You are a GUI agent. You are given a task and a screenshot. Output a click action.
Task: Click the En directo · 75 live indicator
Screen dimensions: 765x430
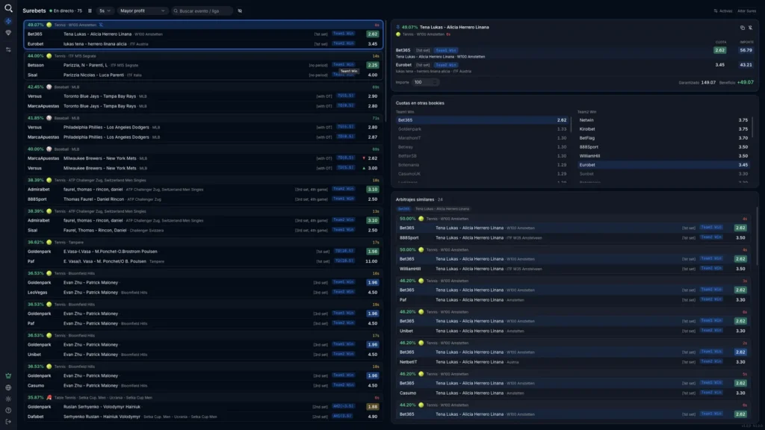(66, 10)
